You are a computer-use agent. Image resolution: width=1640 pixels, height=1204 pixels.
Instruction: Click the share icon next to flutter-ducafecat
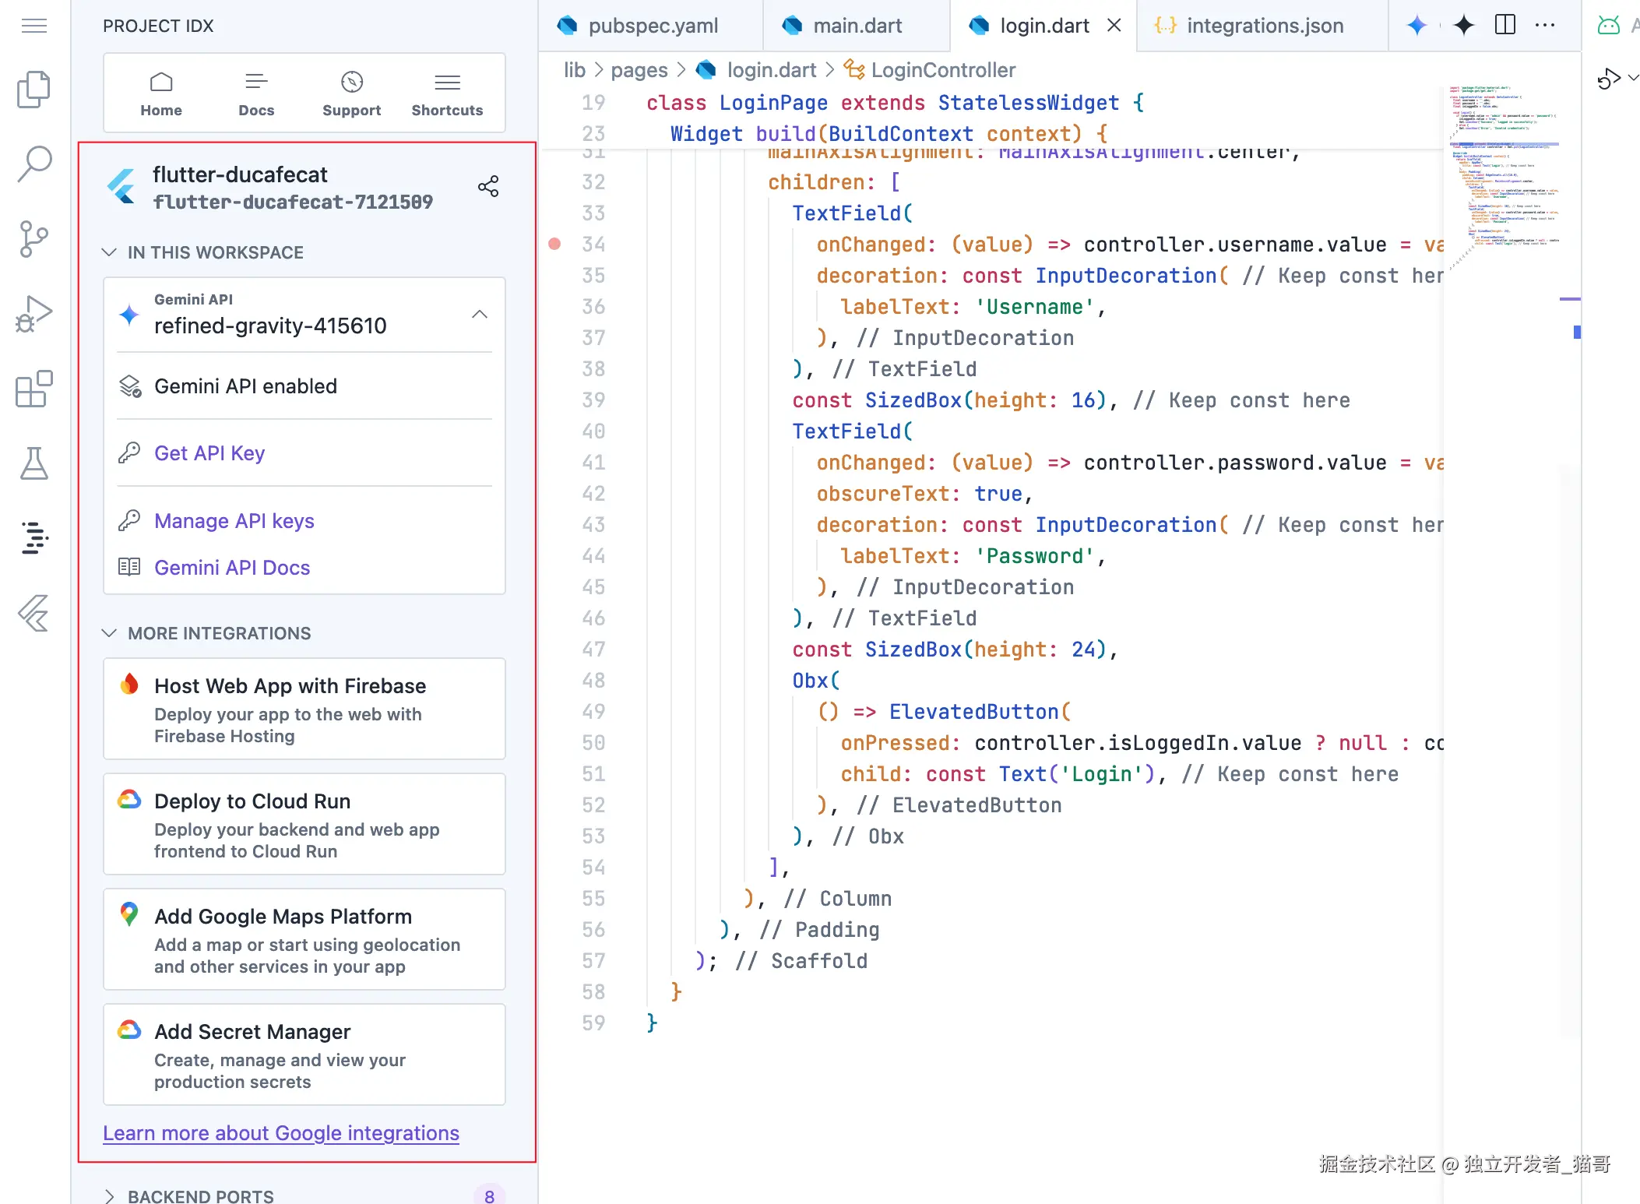click(488, 187)
